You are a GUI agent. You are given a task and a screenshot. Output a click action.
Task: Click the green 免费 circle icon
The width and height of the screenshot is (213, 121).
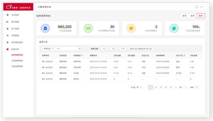pos(88,28)
